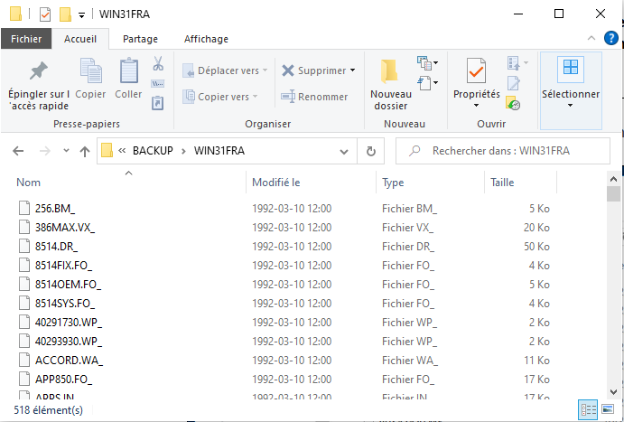Switch to Partage tab

(140, 39)
